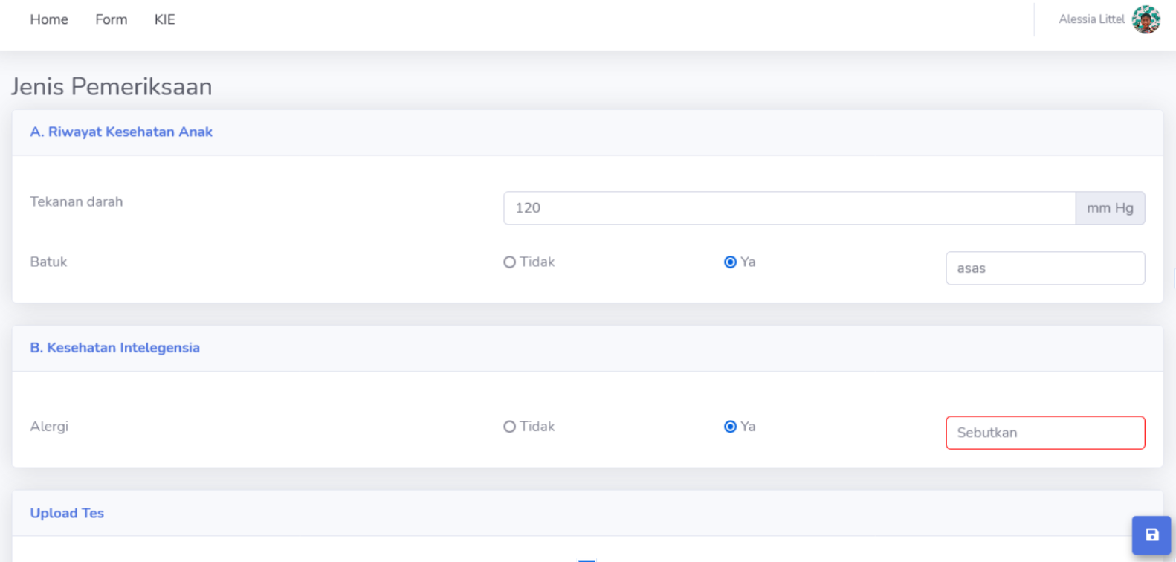
Task: Click the Batuk detail field containing asas
Action: 1045,268
